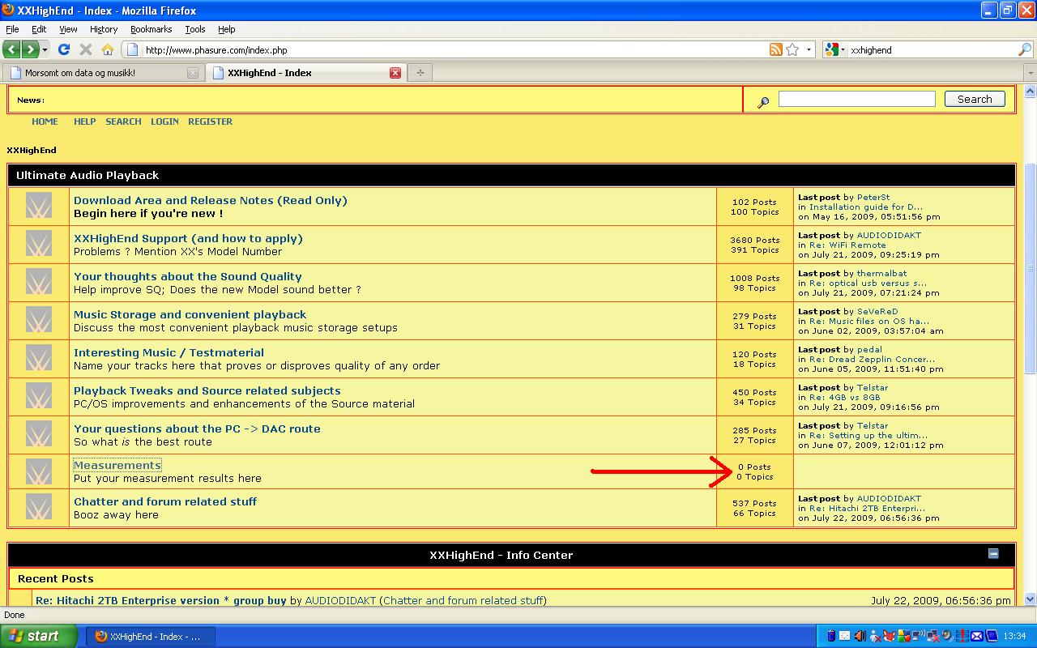
Task: Bookmark this page with the star icon
Action: [792, 49]
